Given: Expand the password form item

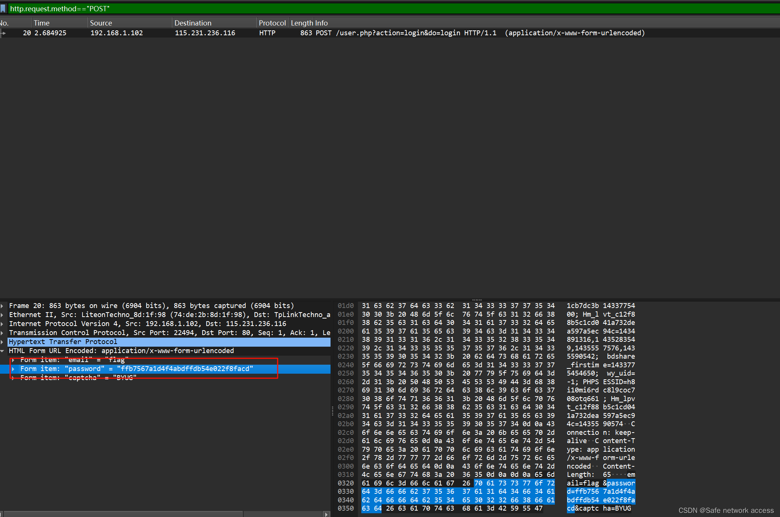Looking at the screenshot, I should (14, 369).
